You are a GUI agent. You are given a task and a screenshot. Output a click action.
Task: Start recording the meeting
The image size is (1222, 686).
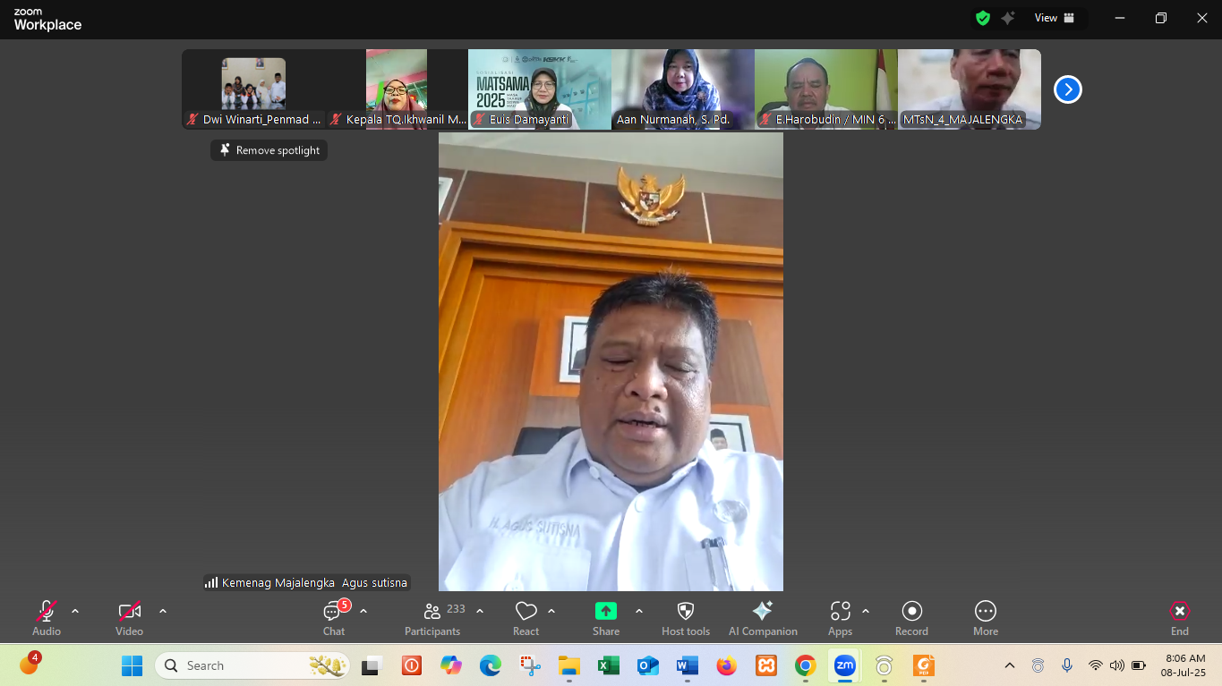pyautogui.click(x=911, y=617)
